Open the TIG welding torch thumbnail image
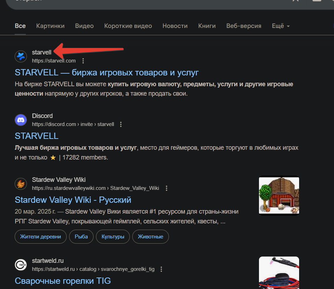 point(279,273)
